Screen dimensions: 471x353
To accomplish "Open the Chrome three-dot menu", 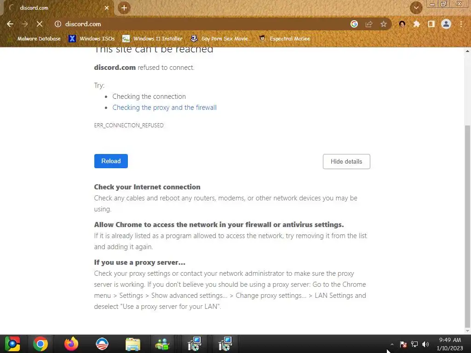I will (x=461, y=24).
